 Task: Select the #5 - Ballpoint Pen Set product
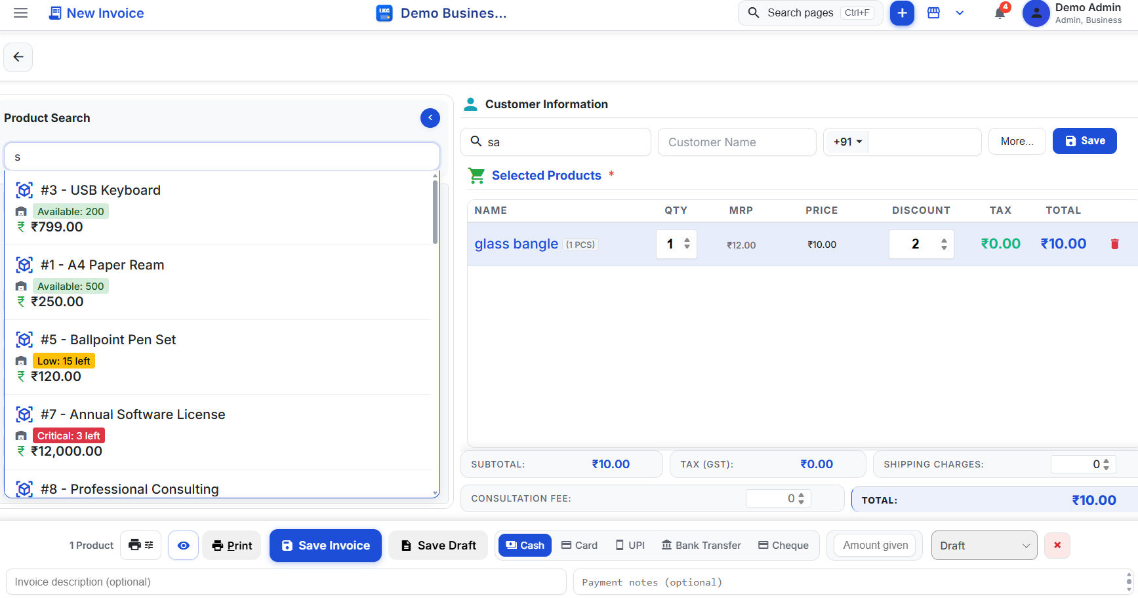pyautogui.click(x=218, y=357)
